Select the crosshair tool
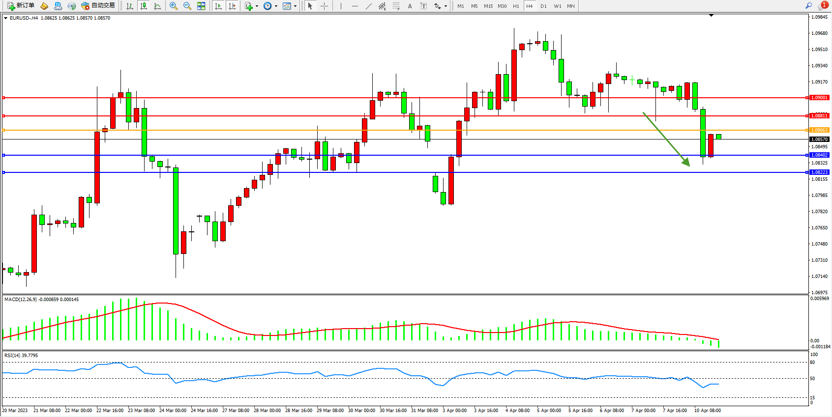 tap(325, 6)
